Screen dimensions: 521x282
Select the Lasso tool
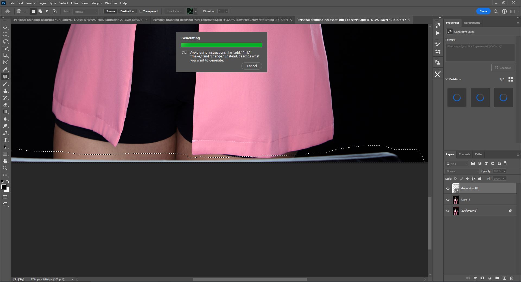click(5, 41)
